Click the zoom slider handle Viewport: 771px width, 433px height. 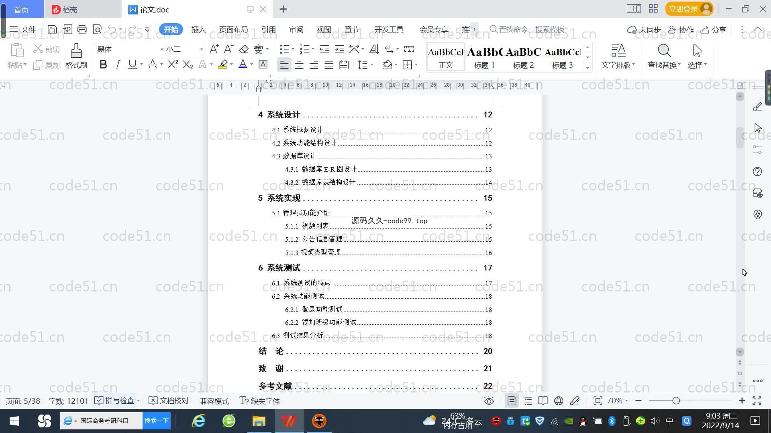pos(676,401)
